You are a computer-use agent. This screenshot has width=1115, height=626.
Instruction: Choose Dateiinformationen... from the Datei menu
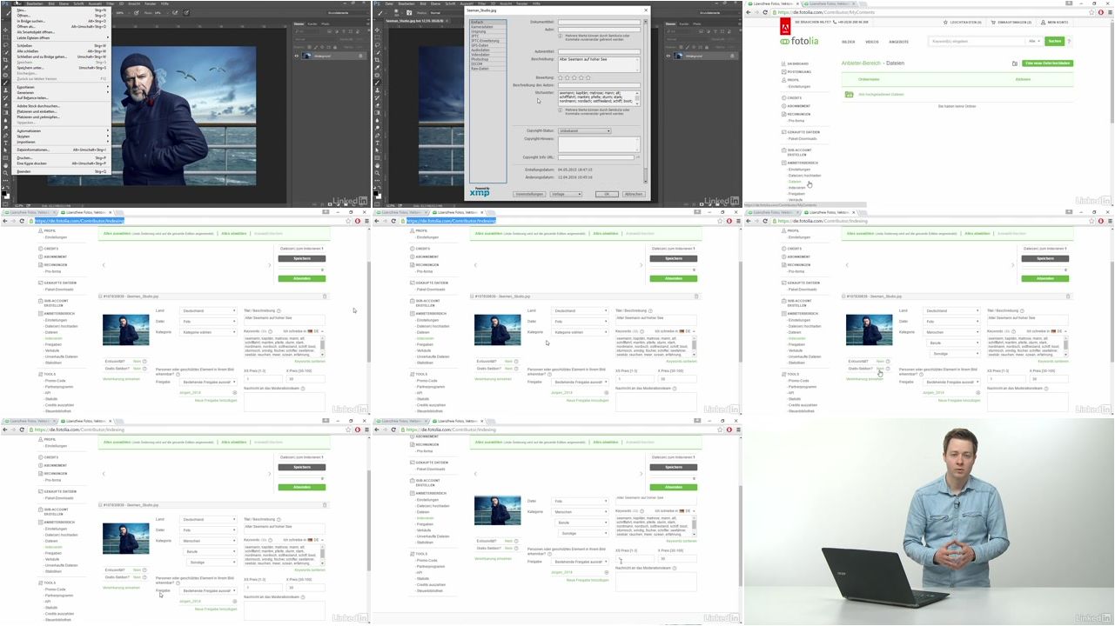click(x=61, y=150)
